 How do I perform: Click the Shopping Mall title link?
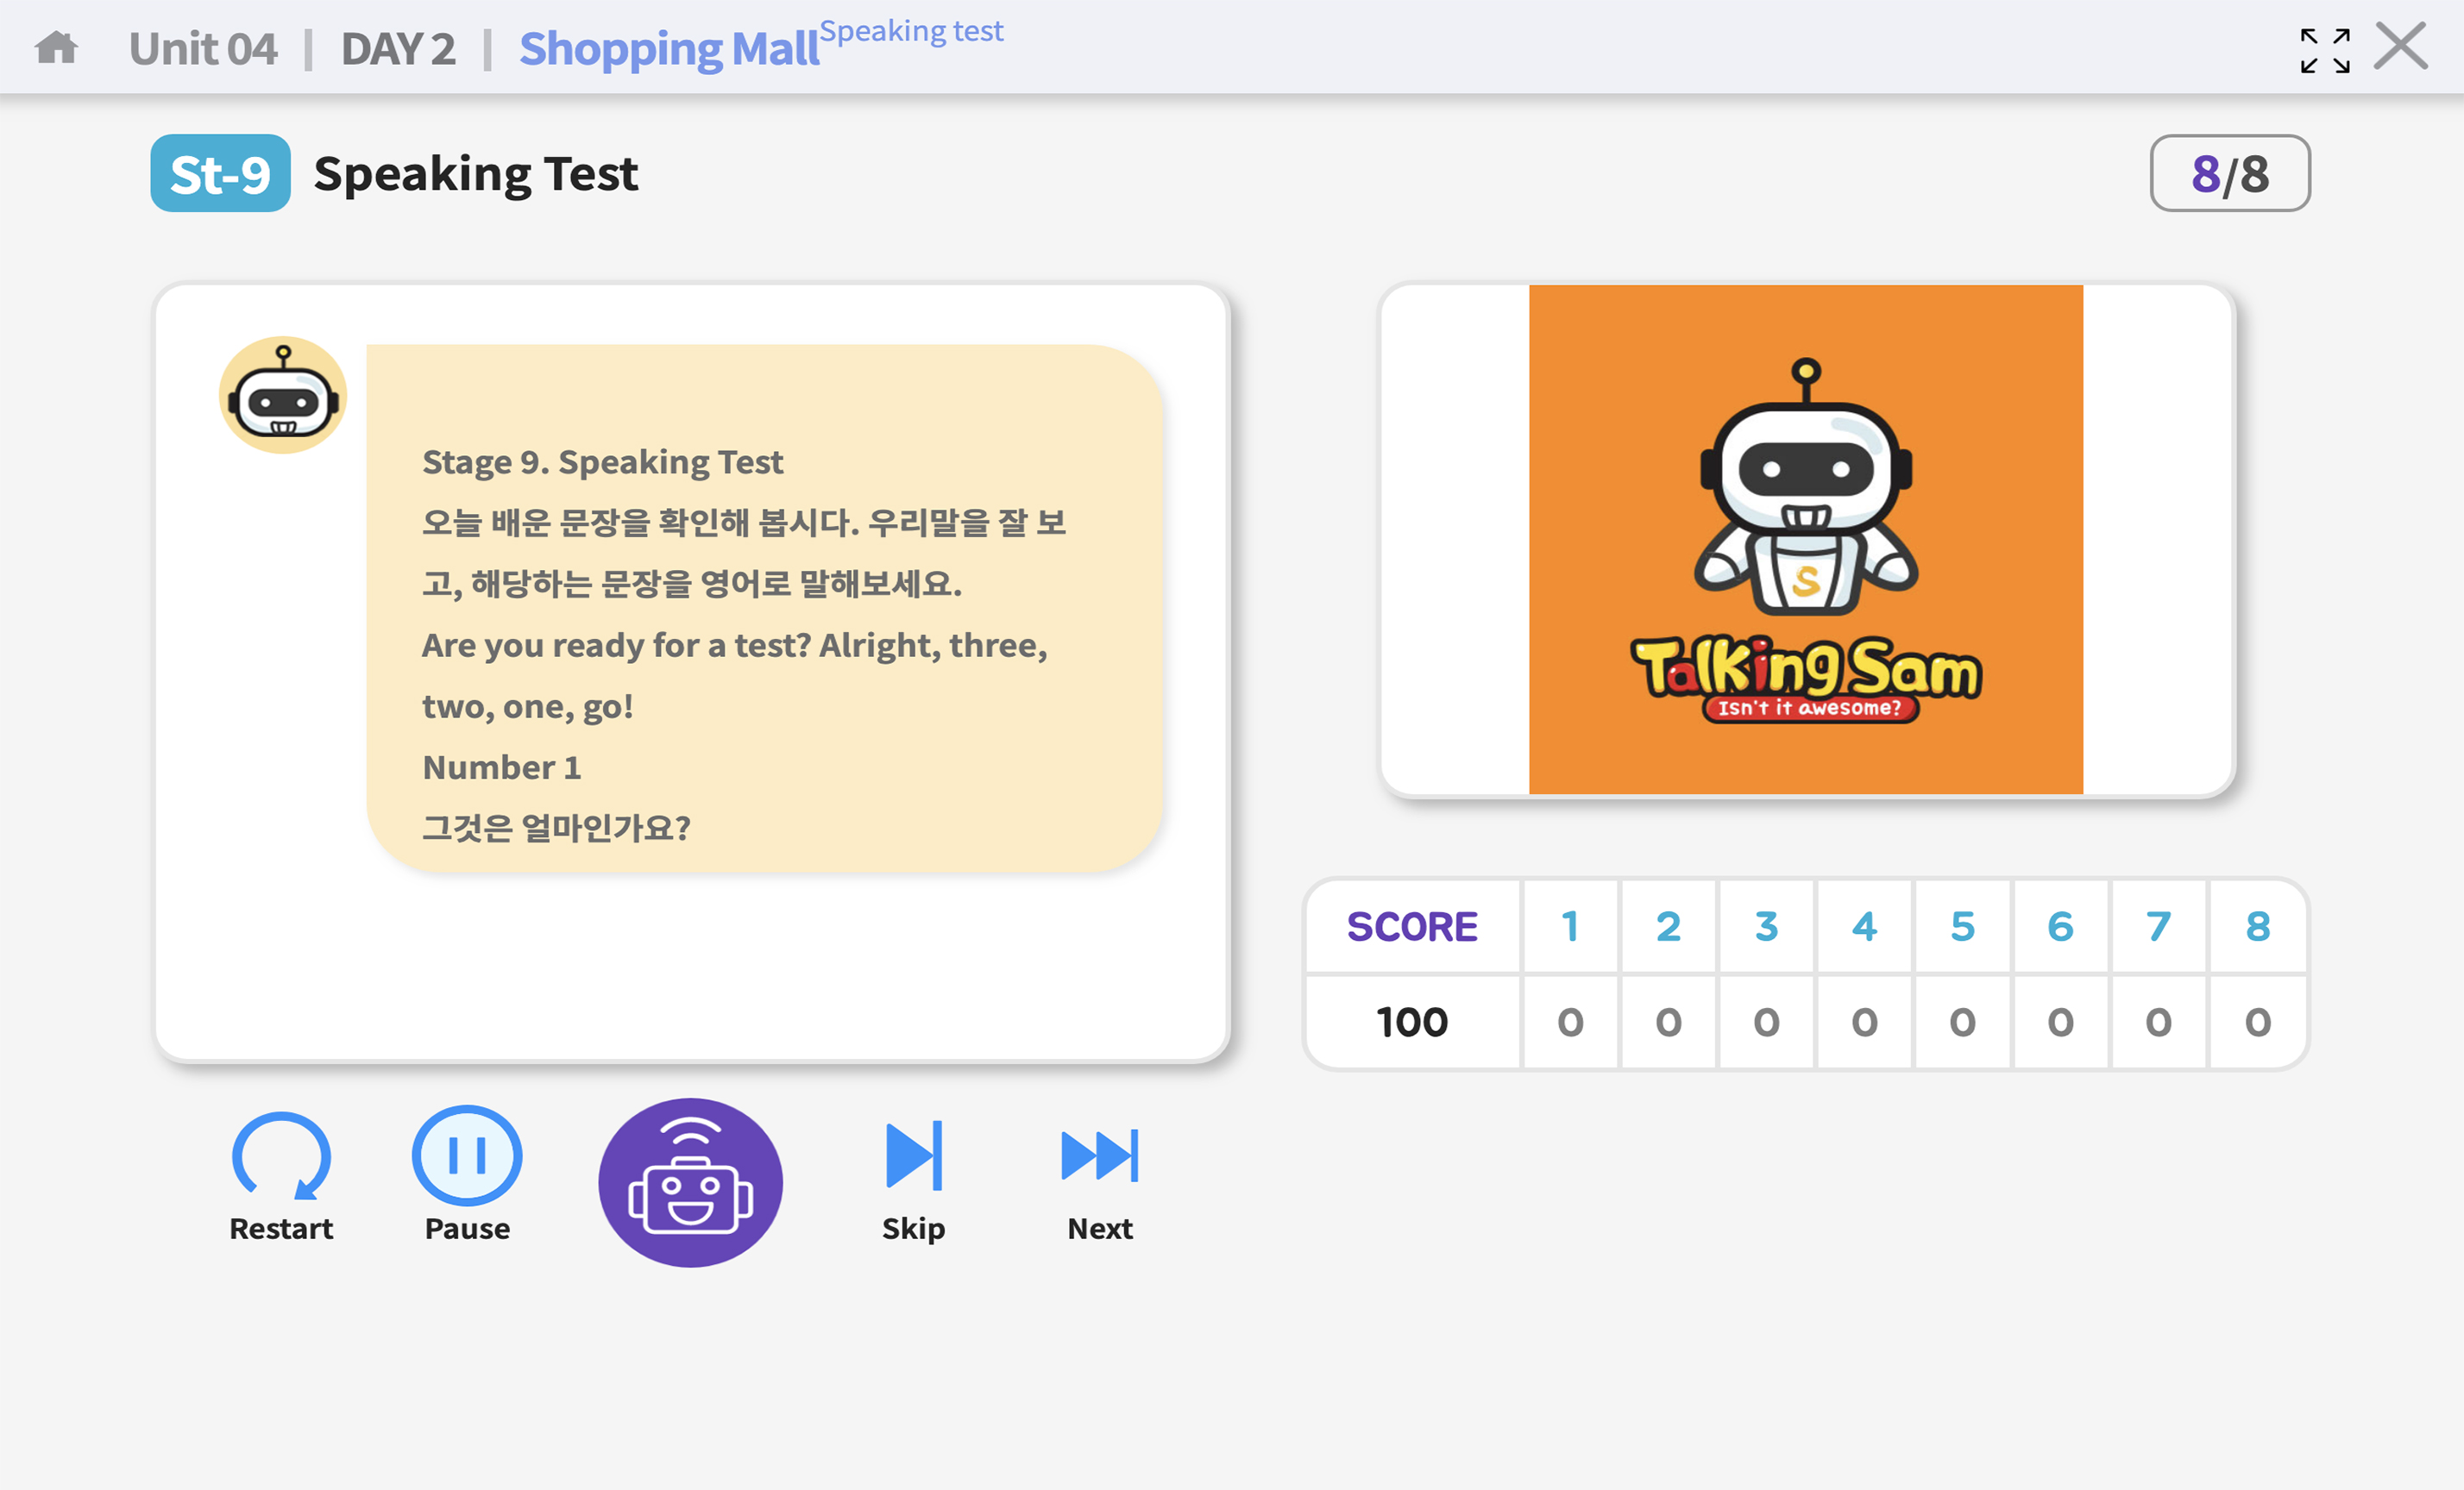[x=669, y=49]
